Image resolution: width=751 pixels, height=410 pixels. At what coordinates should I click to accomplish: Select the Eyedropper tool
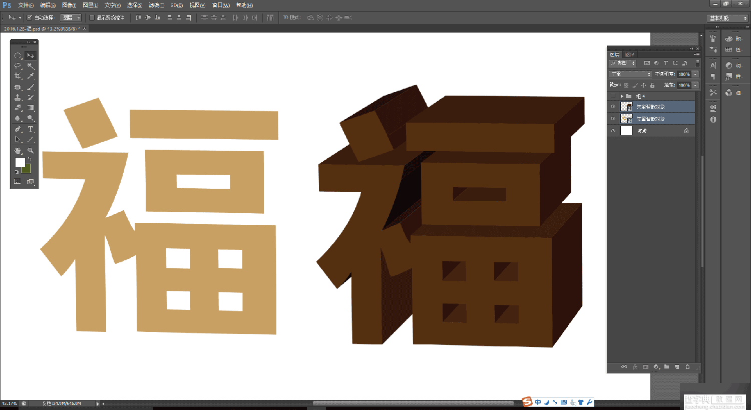click(x=31, y=76)
